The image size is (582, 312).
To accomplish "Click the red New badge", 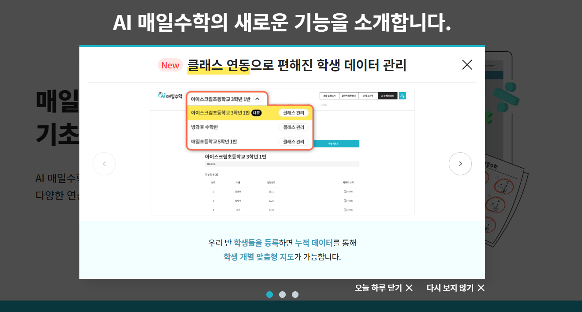I will [170, 65].
